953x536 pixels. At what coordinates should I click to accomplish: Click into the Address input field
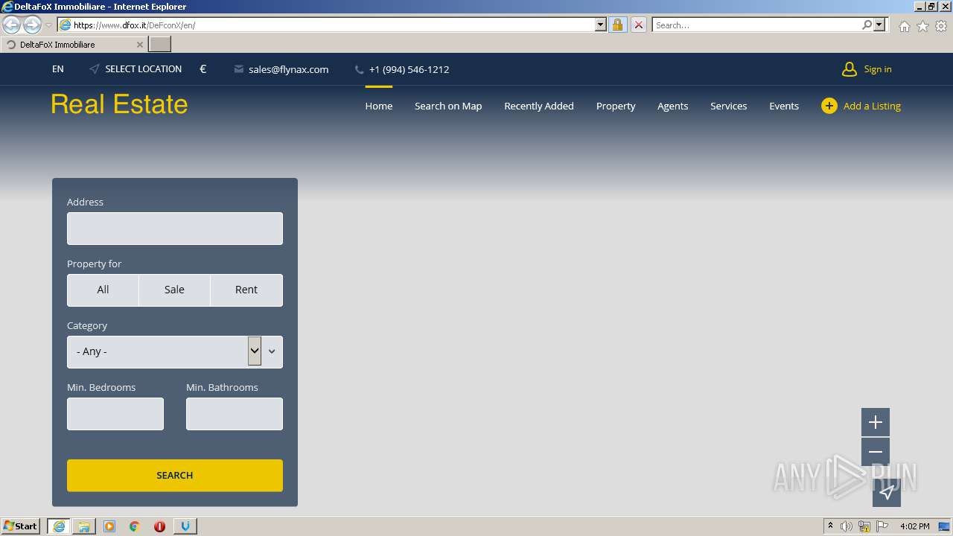[x=175, y=229]
